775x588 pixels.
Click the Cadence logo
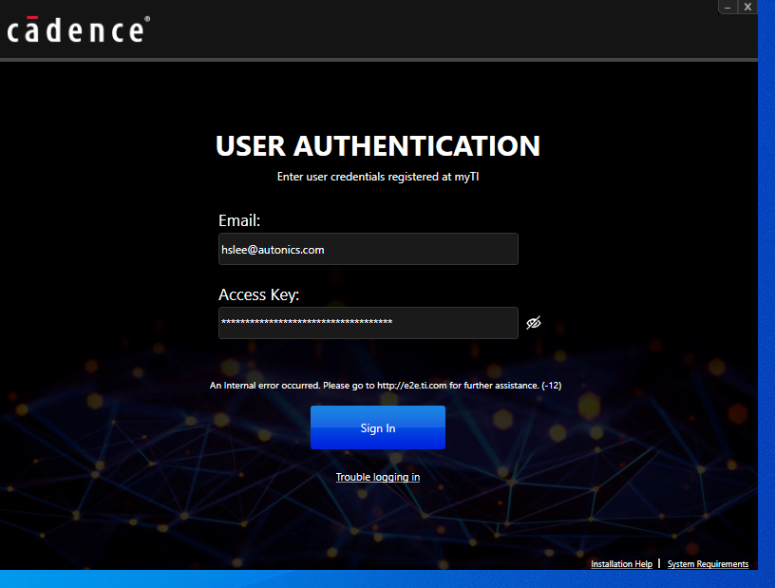[x=78, y=29]
